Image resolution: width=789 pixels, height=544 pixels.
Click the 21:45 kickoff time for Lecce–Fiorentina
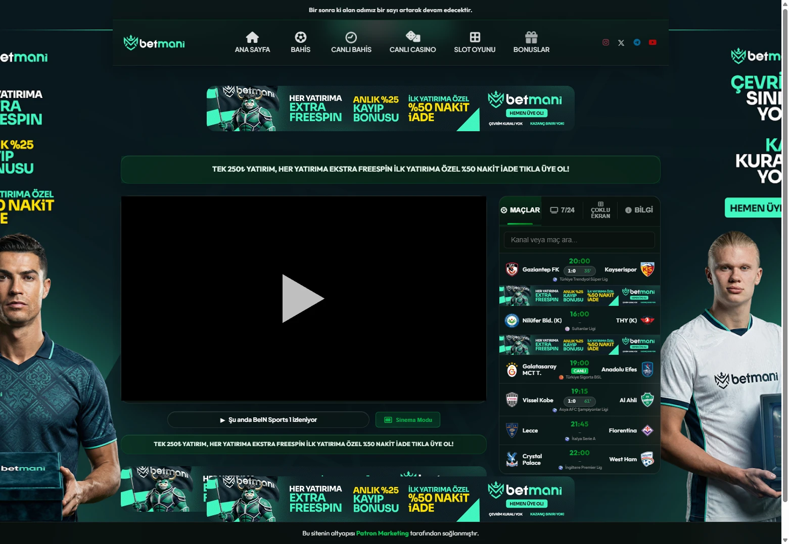580,424
